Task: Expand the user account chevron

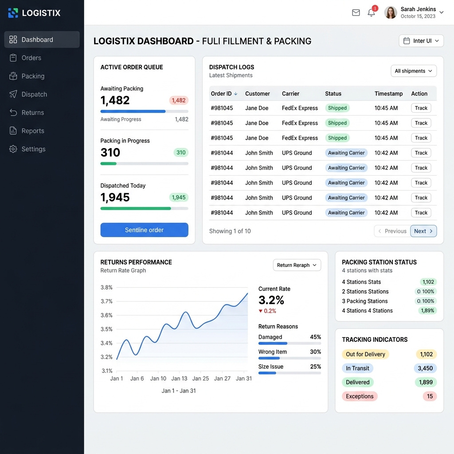Action: tap(442, 12)
